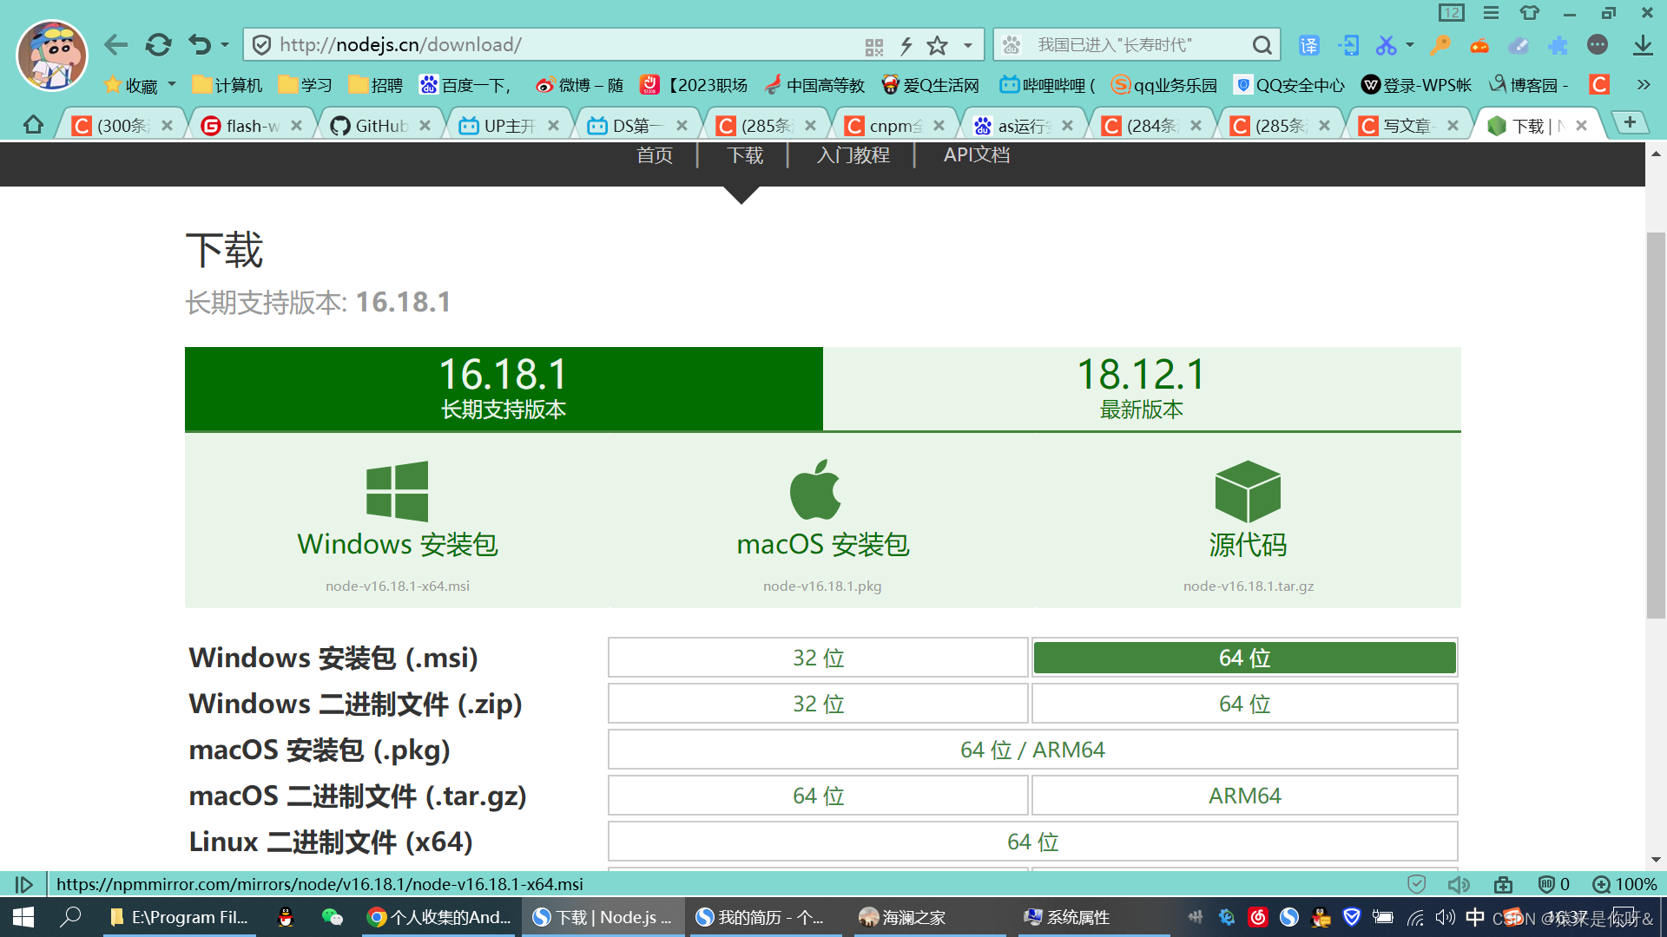The image size is (1667, 937).
Task: Bookmark page with star icon
Action: tap(937, 46)
